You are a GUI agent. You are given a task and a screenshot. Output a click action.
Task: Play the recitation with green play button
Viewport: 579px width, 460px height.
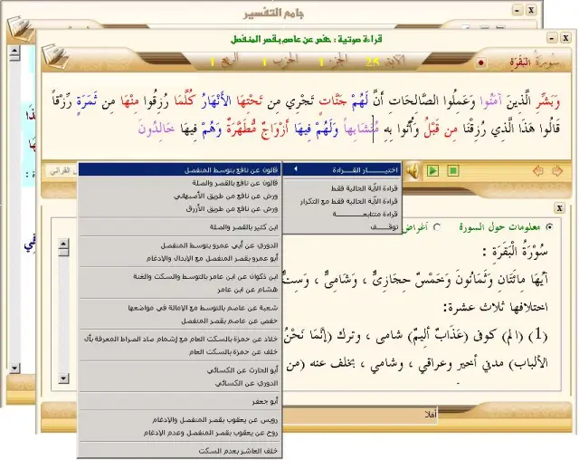[432, 171]
